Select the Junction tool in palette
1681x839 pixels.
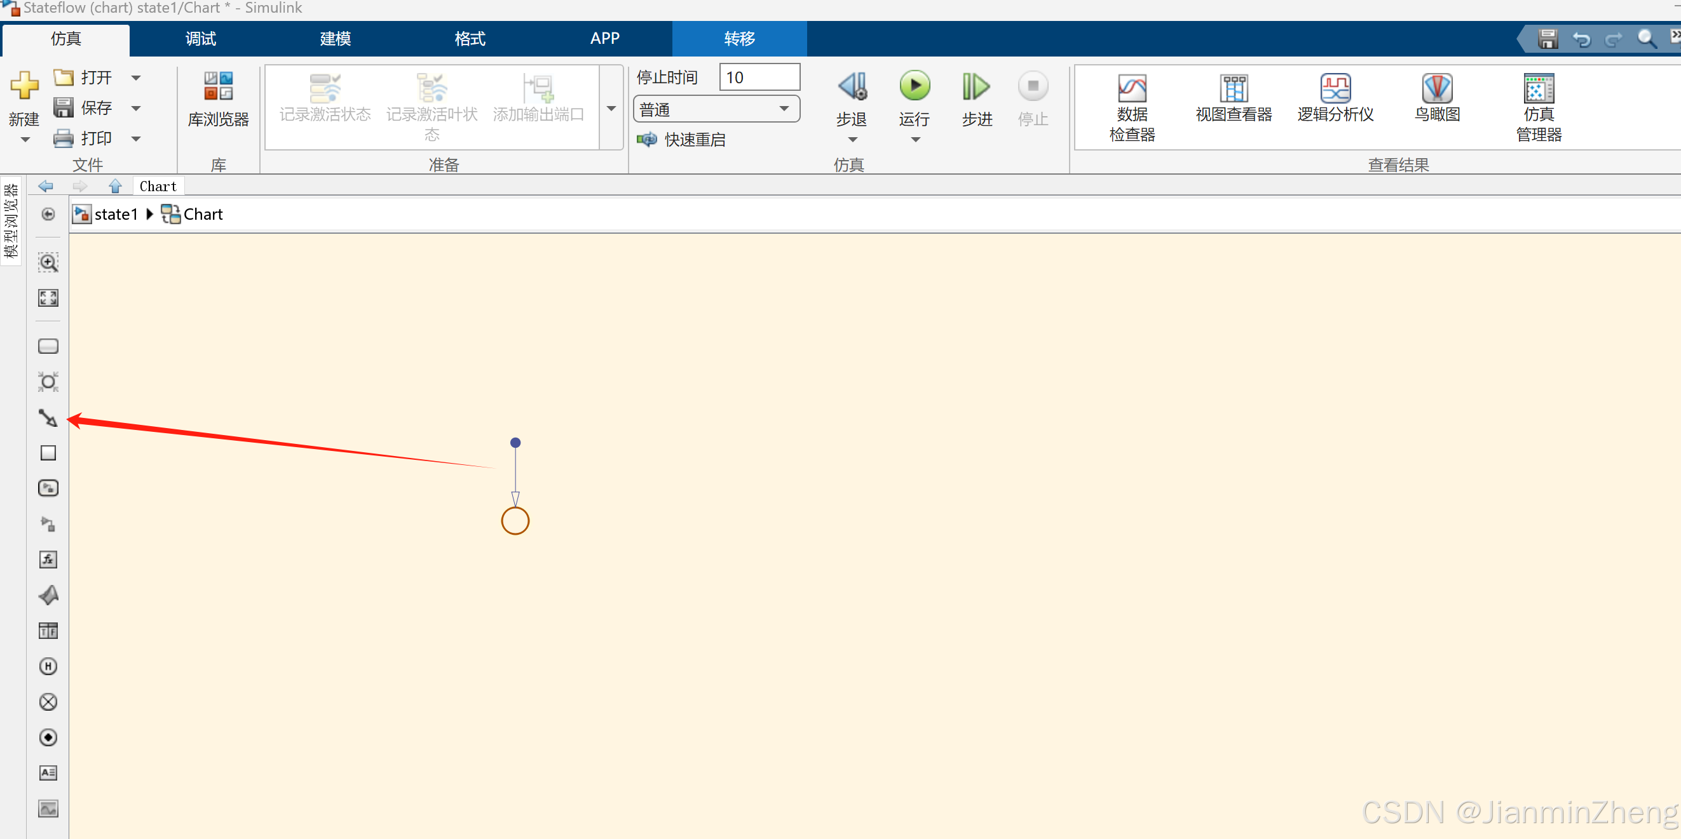[48, 382]
